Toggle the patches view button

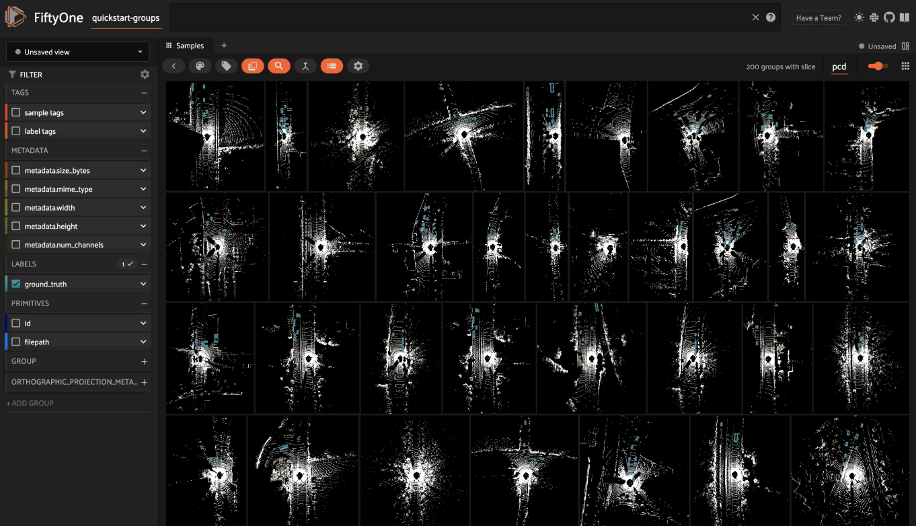(x=253, y=66)
